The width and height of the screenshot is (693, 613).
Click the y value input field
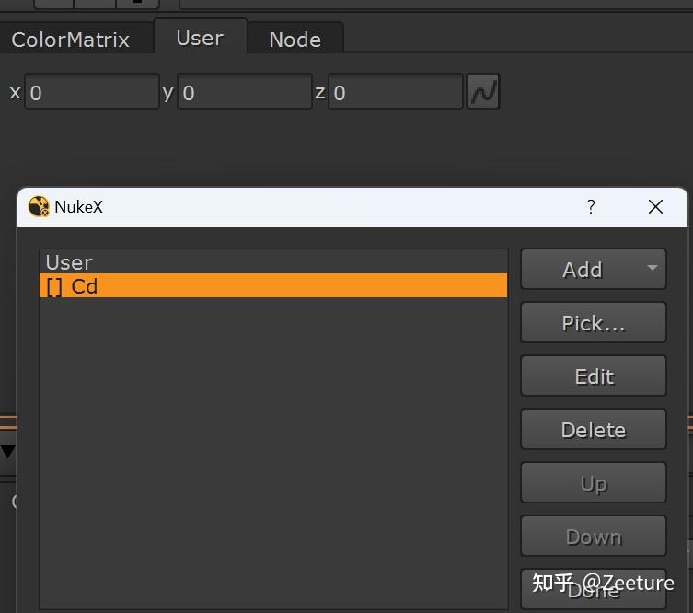click(x=244, y=93)
